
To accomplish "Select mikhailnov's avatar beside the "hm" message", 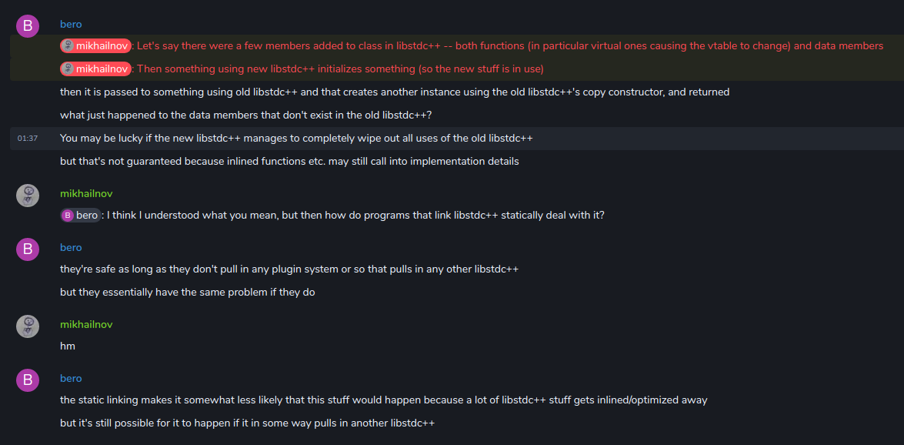I will coord(28,326).
